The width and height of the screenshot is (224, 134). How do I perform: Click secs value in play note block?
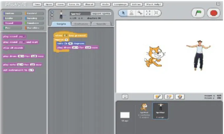[x=32, y=65]
